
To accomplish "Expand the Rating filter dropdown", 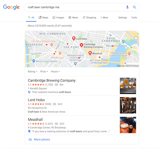I will pyautogui.click(x=33, y=71).
